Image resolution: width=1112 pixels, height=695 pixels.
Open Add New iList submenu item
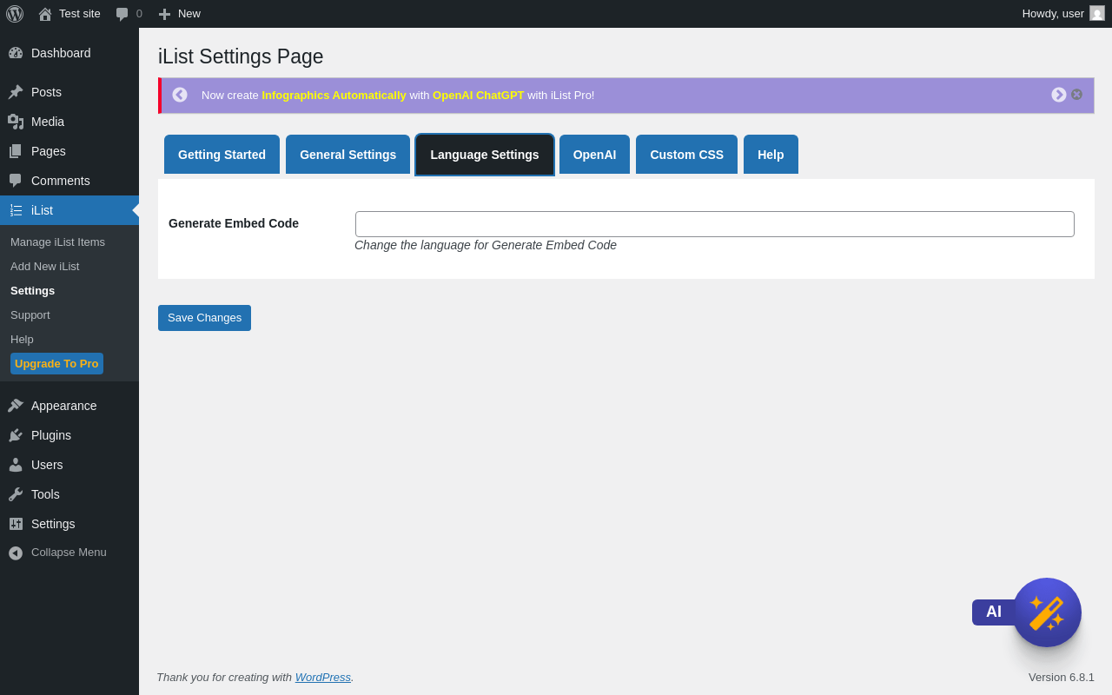[x=44, y=267]
